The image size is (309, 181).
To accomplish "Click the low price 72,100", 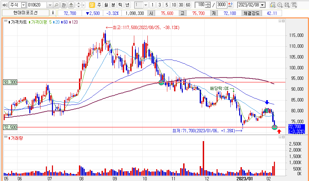I will [230, 14].
